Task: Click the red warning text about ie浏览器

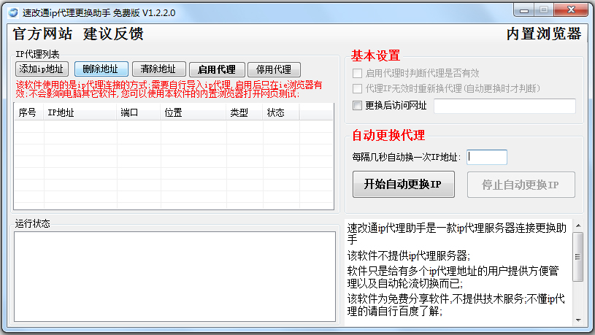Action: (169, 89)
